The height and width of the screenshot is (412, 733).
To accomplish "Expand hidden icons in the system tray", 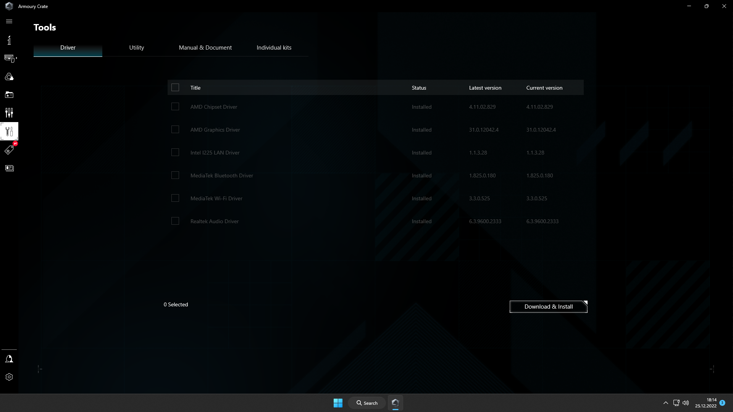I will click(665, 402).
